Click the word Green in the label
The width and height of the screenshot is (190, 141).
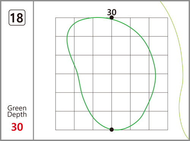pyautogui.click(x=17, y=108)
